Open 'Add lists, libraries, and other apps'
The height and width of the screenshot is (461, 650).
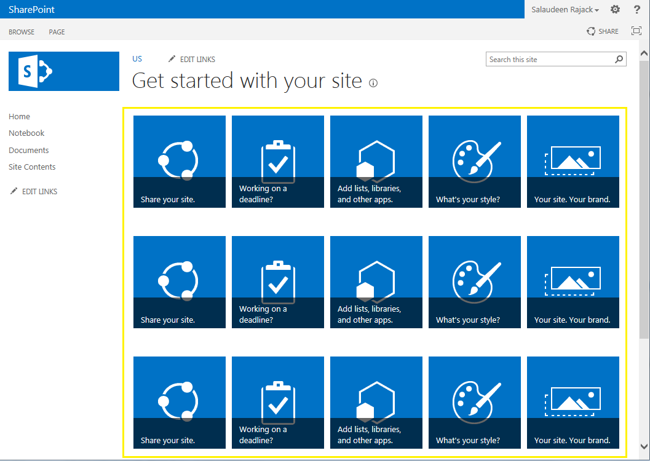click(376, 161)
